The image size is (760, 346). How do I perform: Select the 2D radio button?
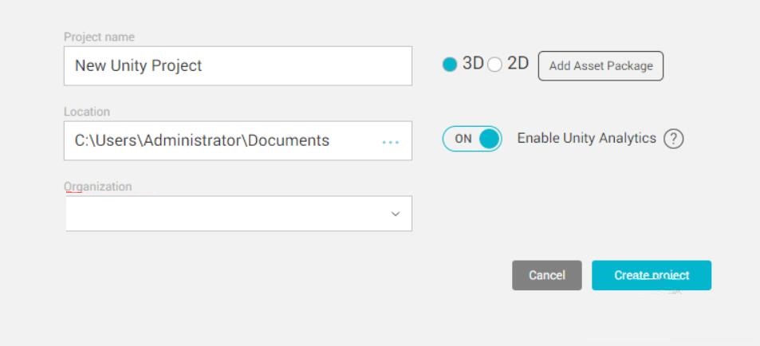point(495,65)
